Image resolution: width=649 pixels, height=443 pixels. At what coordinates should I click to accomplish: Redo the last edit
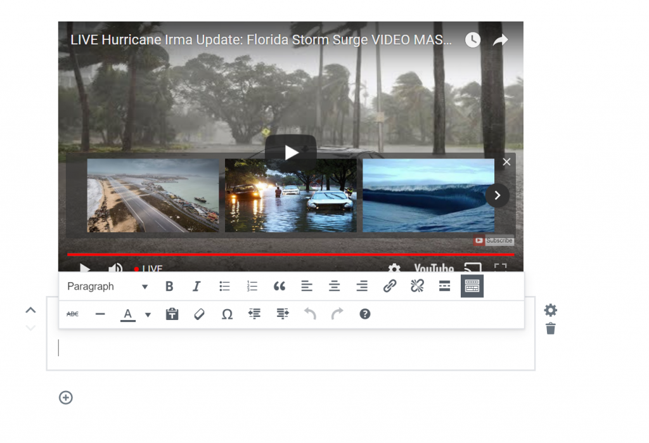pos(337,314)
